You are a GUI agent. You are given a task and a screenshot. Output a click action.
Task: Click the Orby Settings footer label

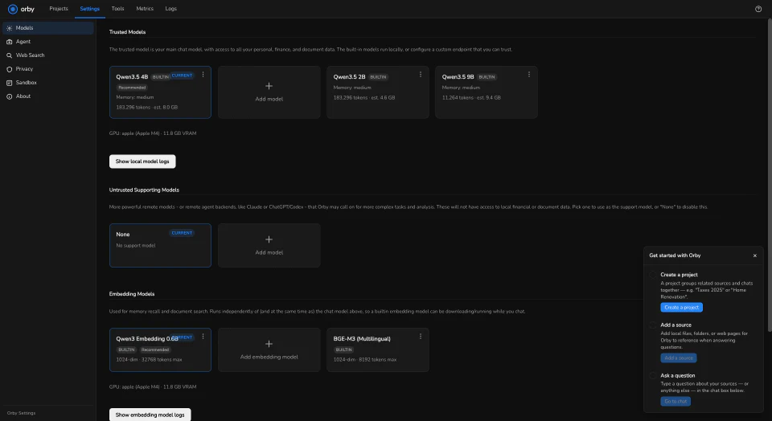coord(21,413)
